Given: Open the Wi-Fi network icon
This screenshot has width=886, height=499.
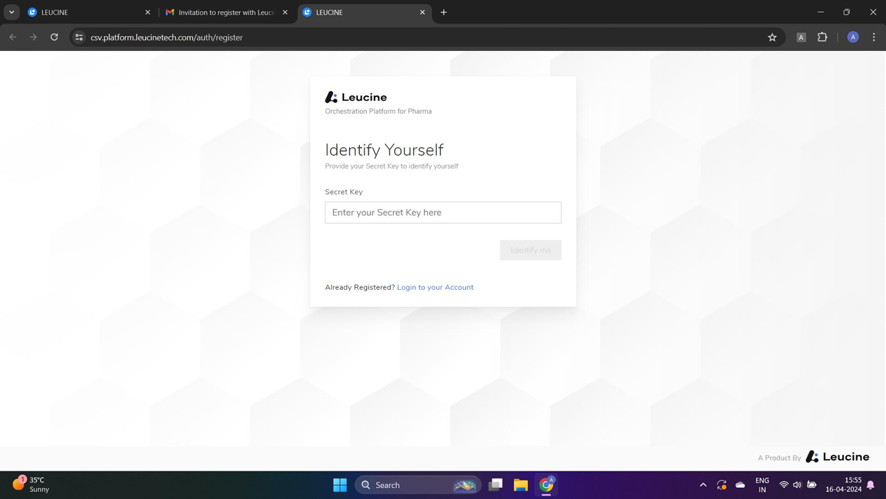Looking at the screenshot, I should pyautogui.click(x=784, y=485).
